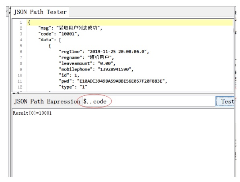
Task: Click the Test button
Action: [x=225, y=101]
